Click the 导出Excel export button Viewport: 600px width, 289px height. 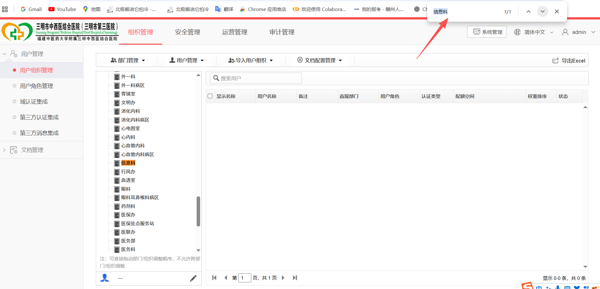(x=569, y=61)
